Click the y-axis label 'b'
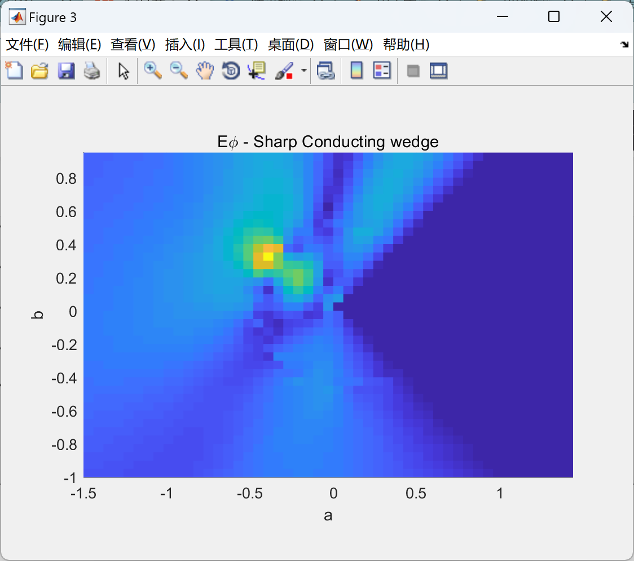Image resolution: width=634 pixels, height=561 pixels. (x=37, y=315)
